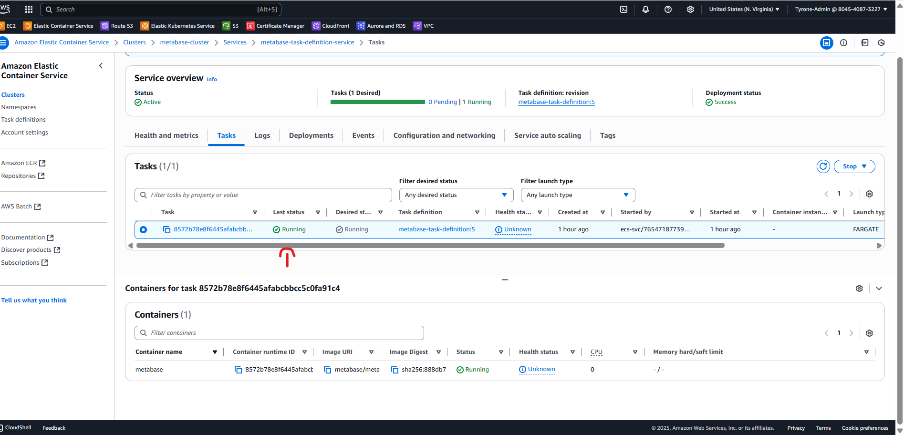Copy the task ID using the copy icon
904x435 pixels.
tap(166, 229)
